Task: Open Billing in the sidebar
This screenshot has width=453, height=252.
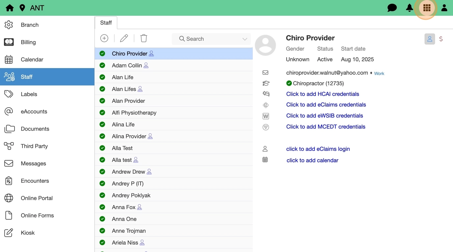Action: [28, 42]
